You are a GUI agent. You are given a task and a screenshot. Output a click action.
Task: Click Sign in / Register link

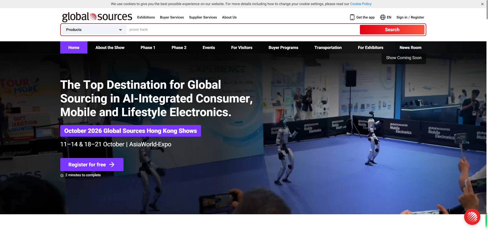pos(410,17)
